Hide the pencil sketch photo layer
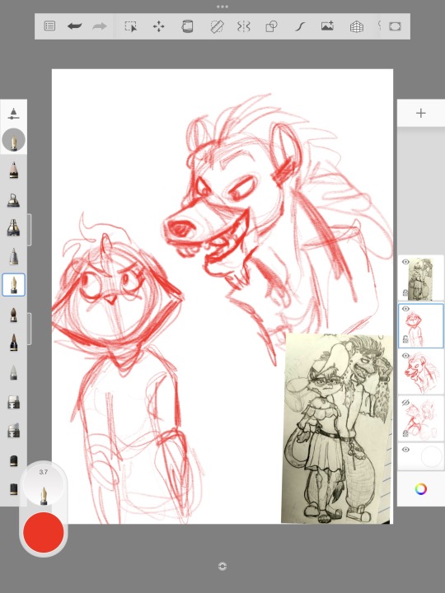 tap(405, 262)
